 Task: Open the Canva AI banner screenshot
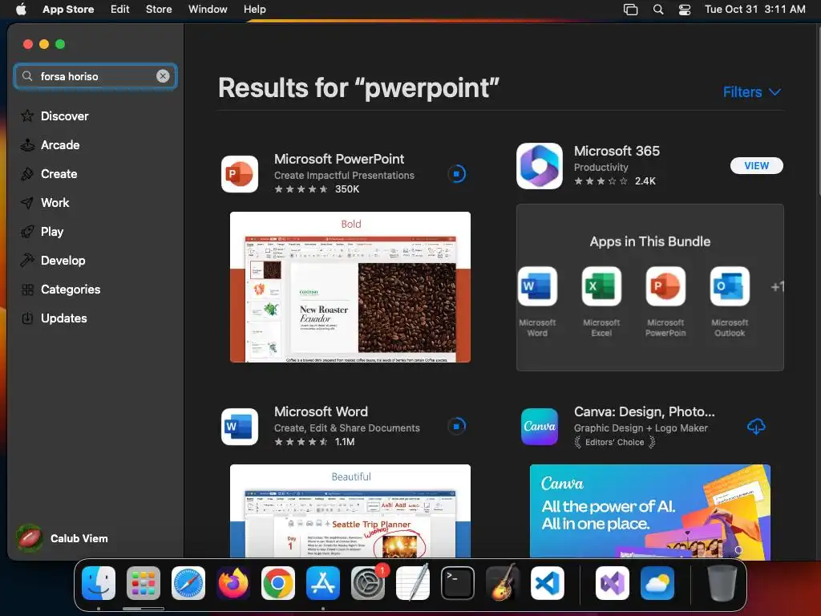[649, 511]
